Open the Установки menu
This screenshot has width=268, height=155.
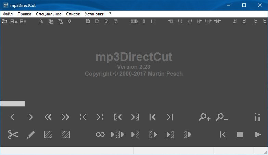(94, 14)
